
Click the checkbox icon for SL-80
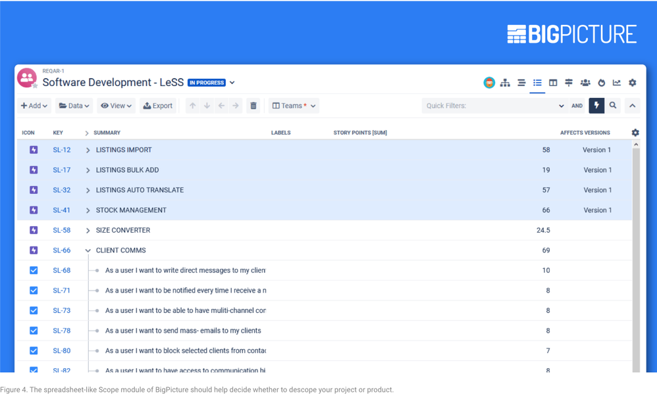(34, 350)
